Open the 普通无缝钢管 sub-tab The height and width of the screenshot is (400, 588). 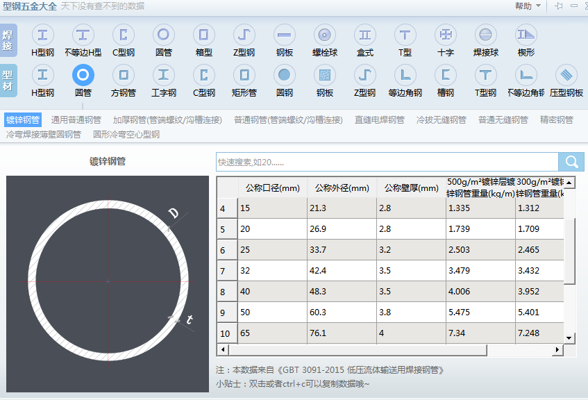pyautogui.click(x=503, y=120)
